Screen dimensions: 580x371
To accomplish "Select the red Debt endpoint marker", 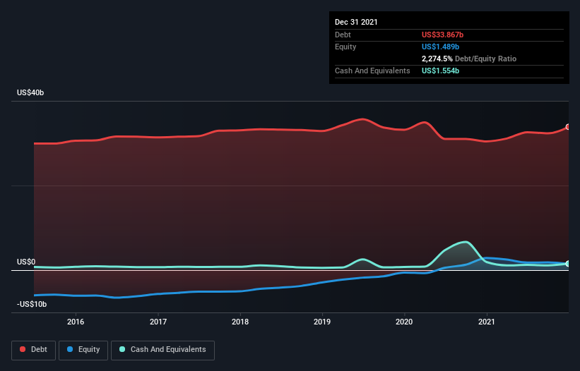I will (568, 127).
